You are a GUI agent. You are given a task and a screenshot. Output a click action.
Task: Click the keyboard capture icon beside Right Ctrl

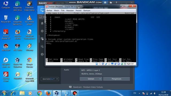(x=125, y=64)
